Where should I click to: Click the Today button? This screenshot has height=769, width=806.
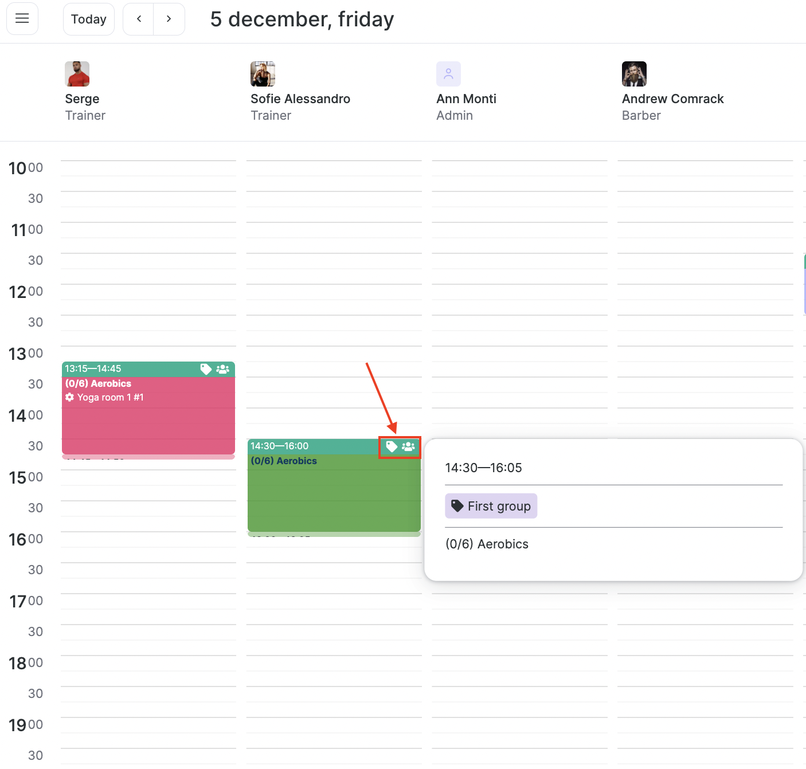pos(89,19)
